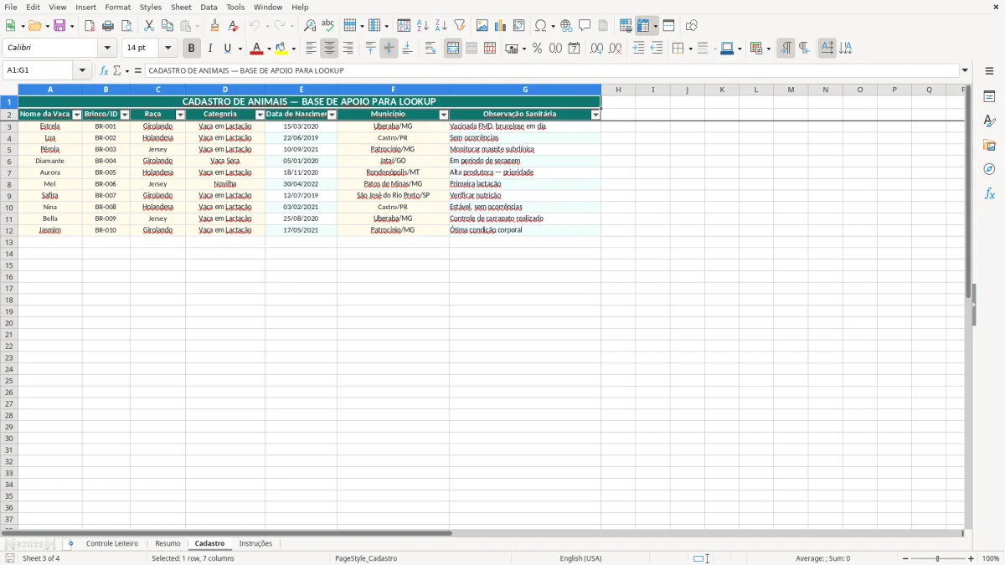Open the Font Name dropdown

(107, 49)
